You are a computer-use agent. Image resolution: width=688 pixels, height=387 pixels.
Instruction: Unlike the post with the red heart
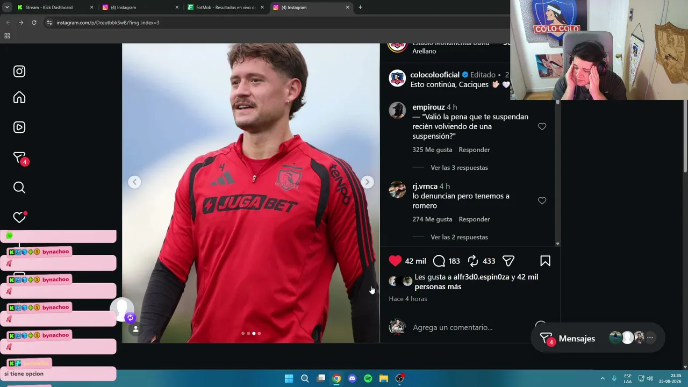tap(395, 261)
